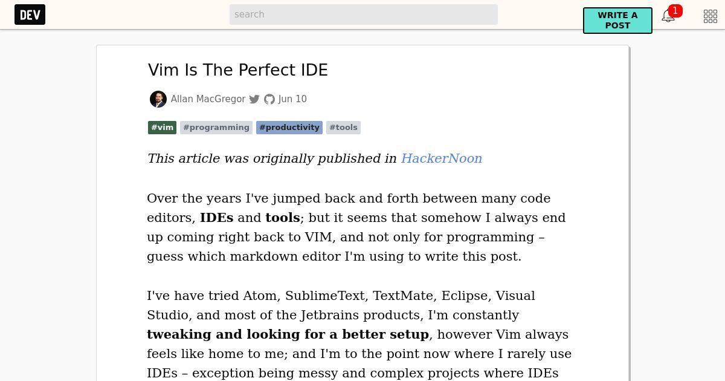
Task: Open the #vim tag
Action: (x=162, y=128)
